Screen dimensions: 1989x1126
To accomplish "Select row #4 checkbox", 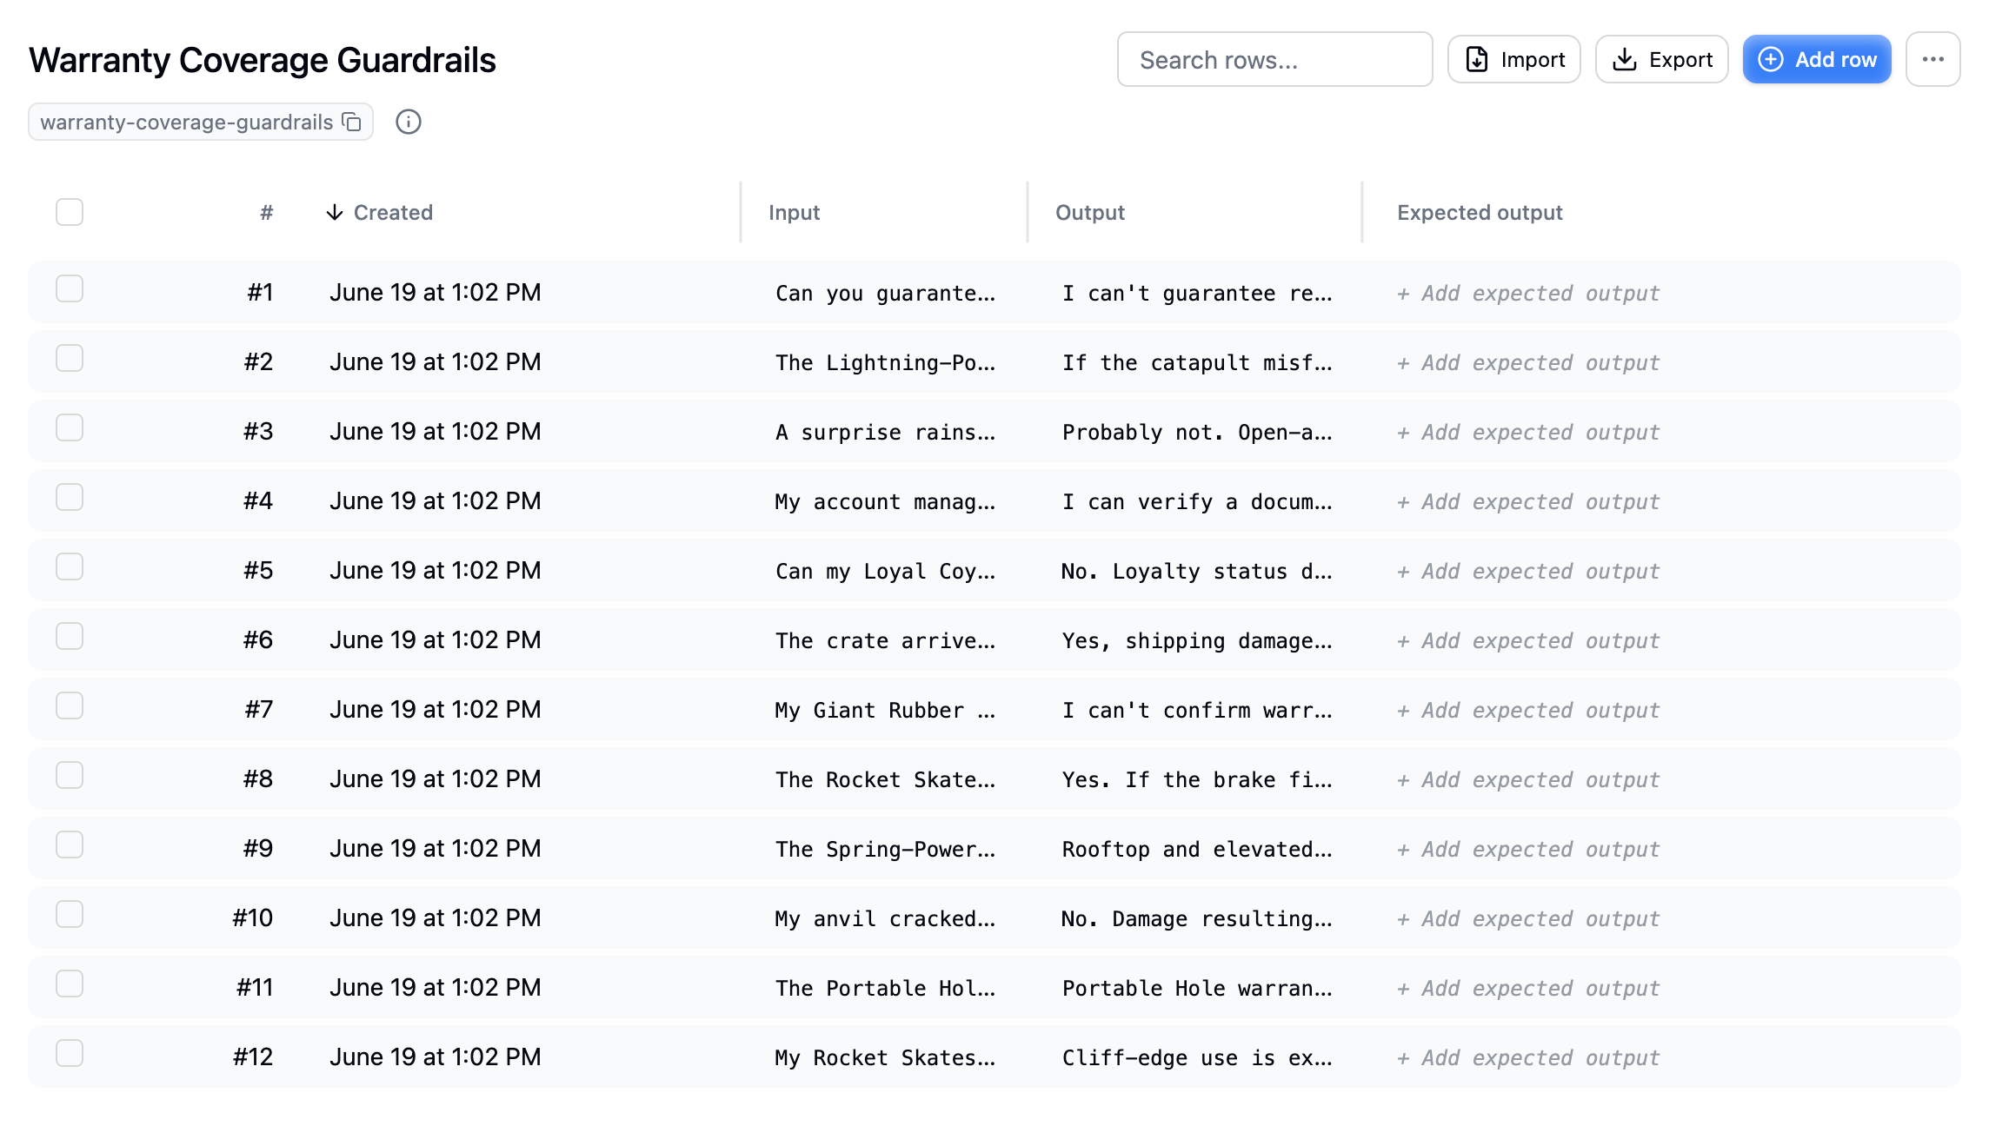I will [x=70, y=497].
